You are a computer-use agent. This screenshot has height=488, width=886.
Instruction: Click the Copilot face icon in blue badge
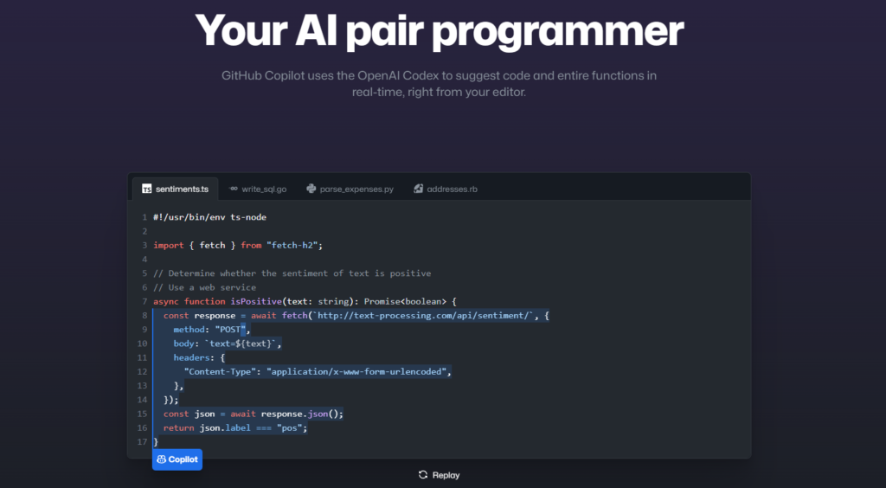[161, 459]
